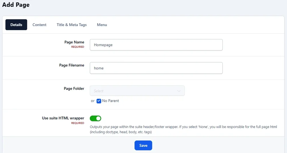Screen dimensions: 287x153
Task: Click the Page Filename label
Action: [71, 65]
